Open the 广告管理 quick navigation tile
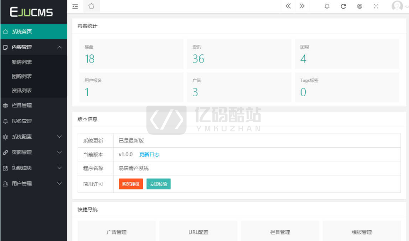Screen dimensions: 409x241 [x=116, y=232]
